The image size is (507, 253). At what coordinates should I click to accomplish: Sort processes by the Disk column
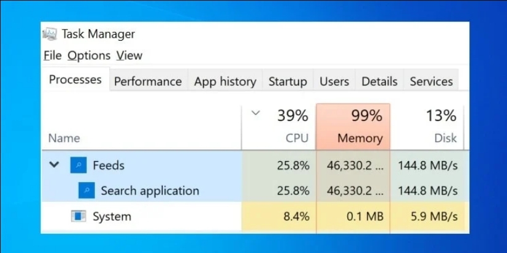[x=427, y=127]
